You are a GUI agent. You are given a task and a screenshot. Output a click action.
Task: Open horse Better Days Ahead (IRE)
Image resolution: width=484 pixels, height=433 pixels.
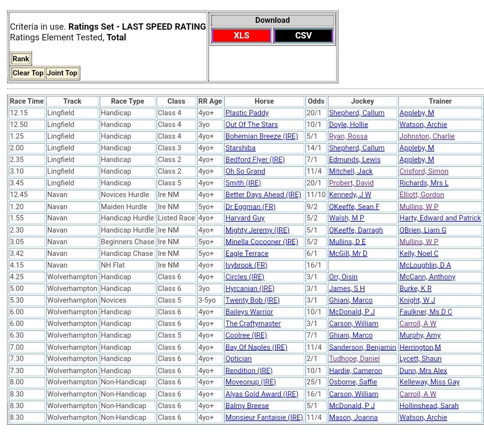click(x=263, y=195)
